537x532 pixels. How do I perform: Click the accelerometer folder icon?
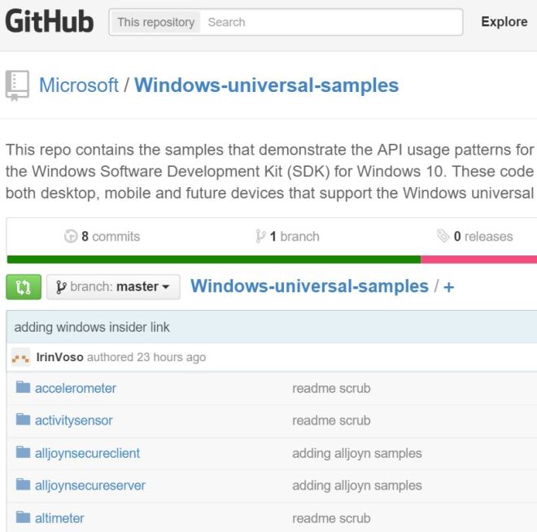(23, 388)
